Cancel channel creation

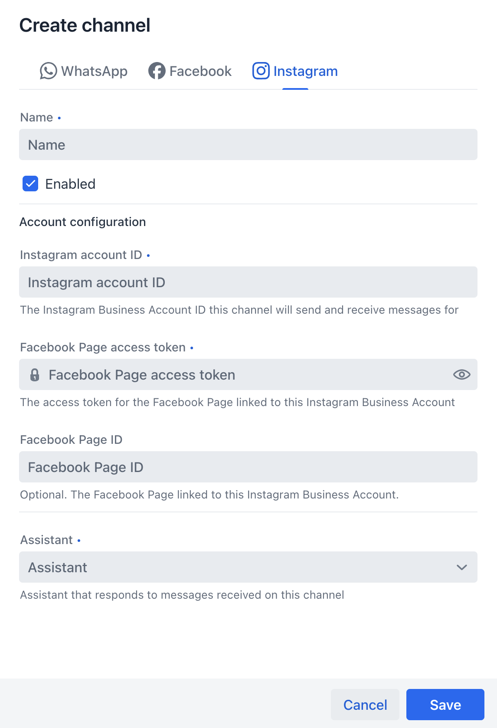(x=365, y=705)
